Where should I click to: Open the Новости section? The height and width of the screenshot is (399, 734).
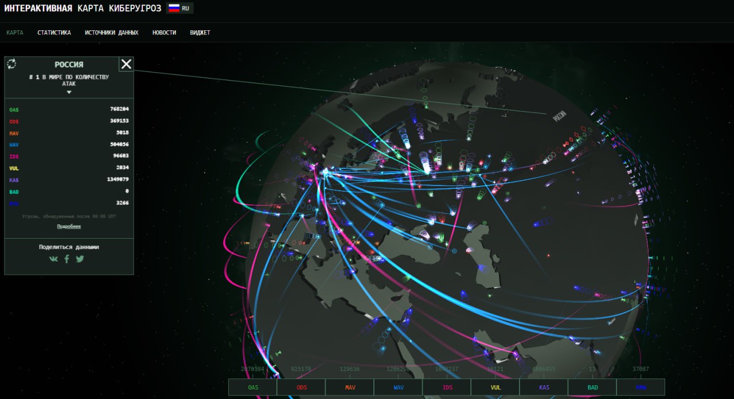tap(164, 33)
